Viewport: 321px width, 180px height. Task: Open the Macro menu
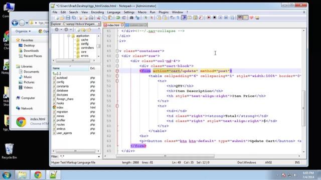tap(142, 12)
